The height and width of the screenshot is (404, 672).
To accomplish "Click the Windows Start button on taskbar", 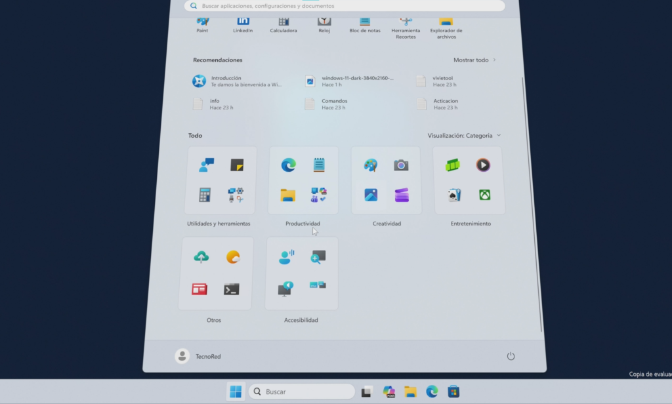I will pos(236,392).
